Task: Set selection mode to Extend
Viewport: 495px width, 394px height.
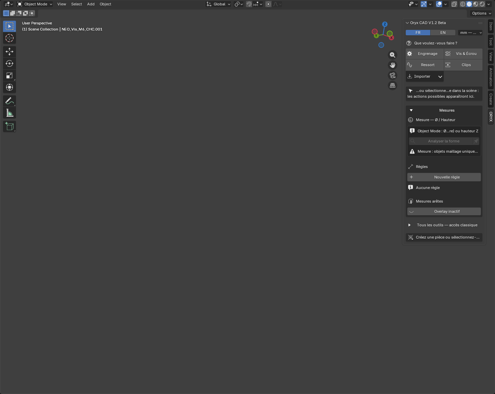Action: tap(13, 13)
